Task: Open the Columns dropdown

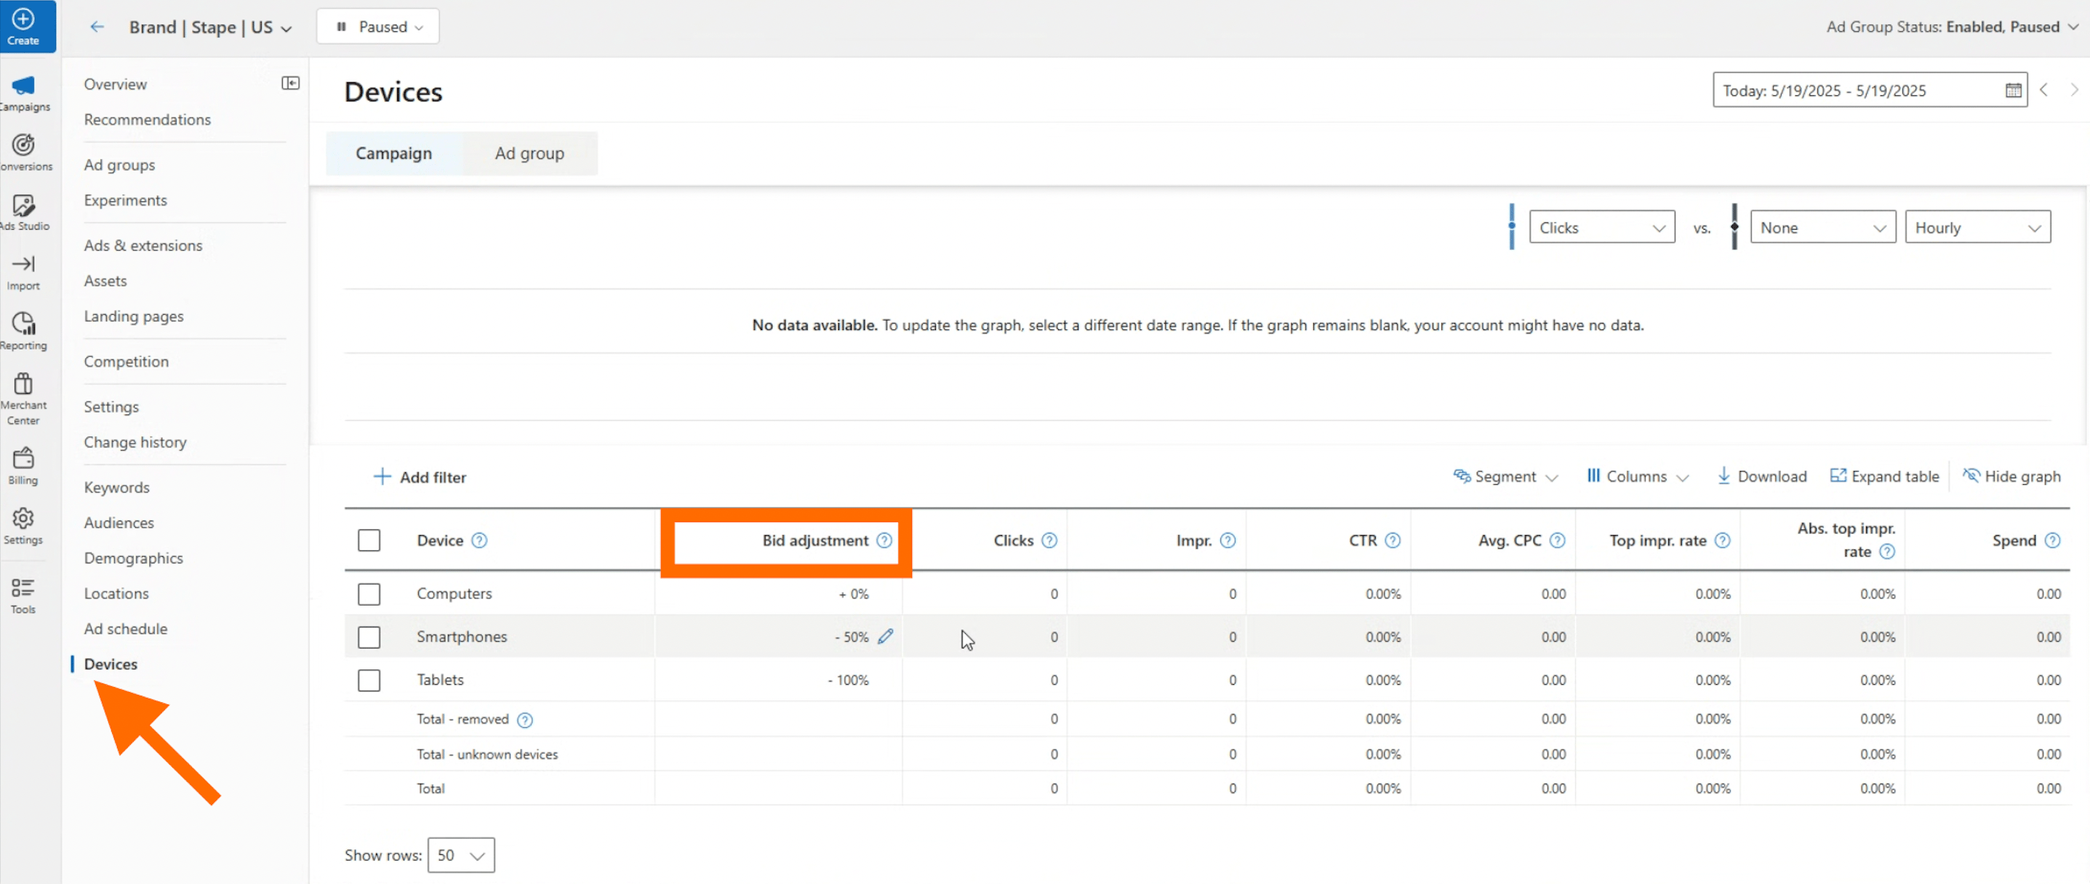Action: [1637, 477]
